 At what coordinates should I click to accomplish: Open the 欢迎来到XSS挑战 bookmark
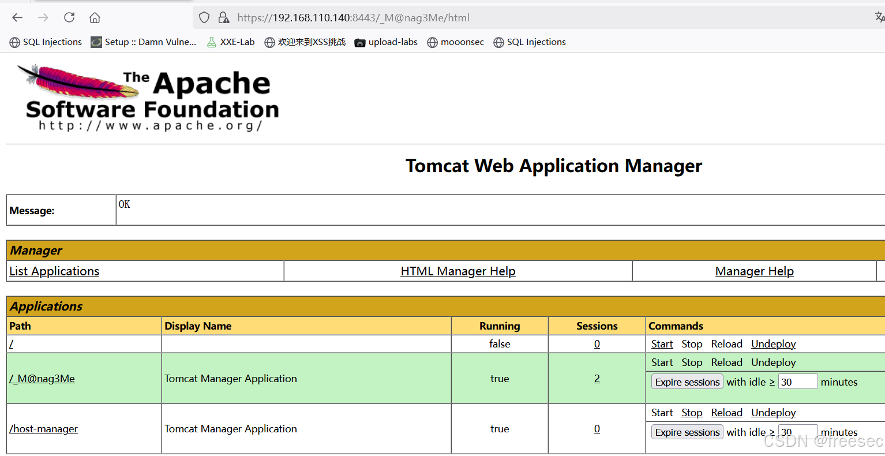coord(305,42)
